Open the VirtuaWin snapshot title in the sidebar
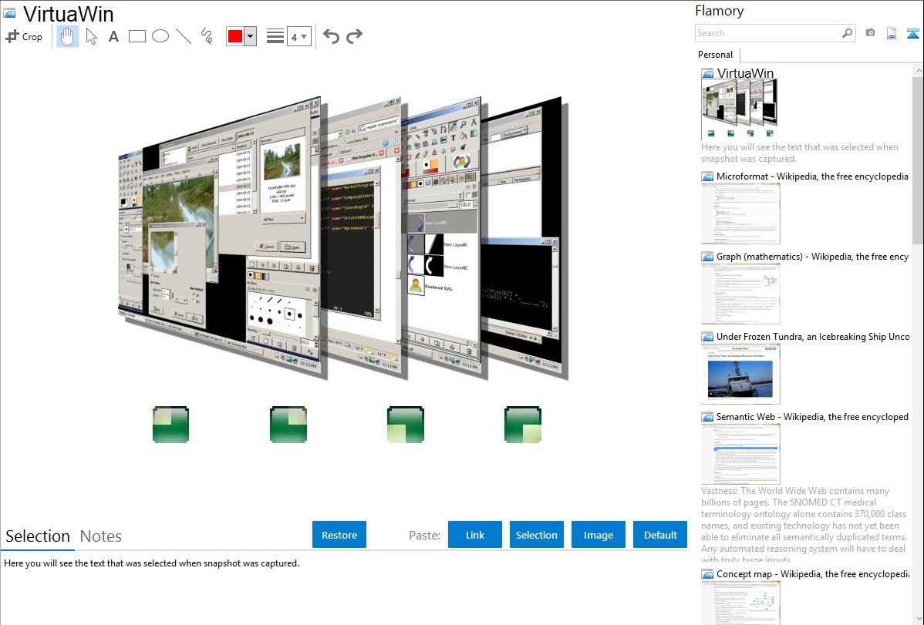 tap(745, 73)
